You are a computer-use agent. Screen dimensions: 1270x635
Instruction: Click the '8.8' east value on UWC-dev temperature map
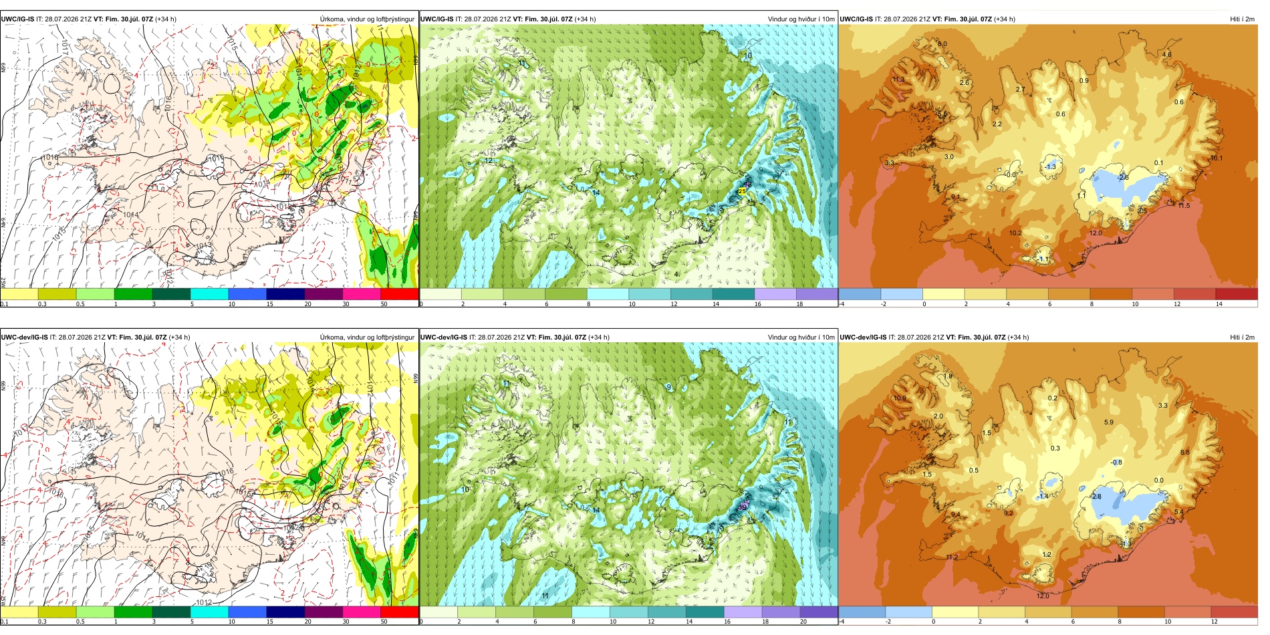(x=1185, y=453)
